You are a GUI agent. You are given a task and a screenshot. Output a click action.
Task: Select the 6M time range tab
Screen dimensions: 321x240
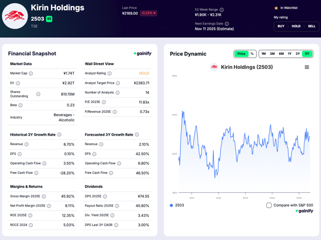coord(281,54)
